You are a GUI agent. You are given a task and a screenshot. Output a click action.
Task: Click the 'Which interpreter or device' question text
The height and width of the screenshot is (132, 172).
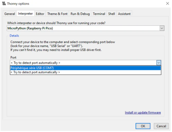click(56, 23)
